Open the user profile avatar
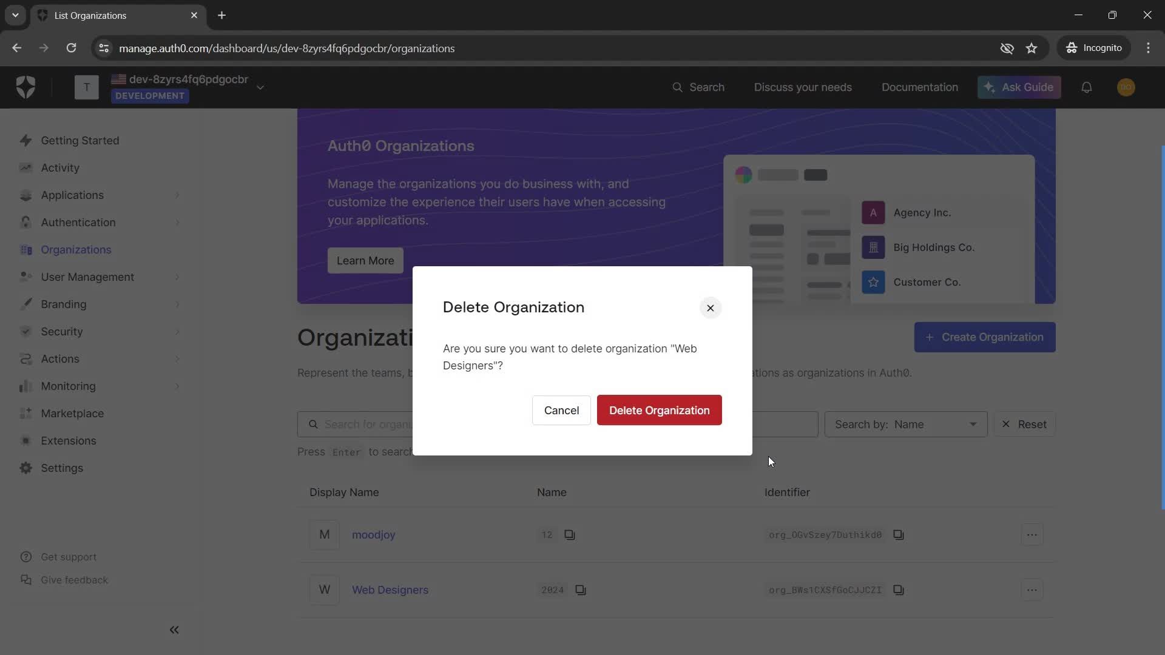The height and width of the screenshot is (655, 1165). (x=1126, y=87)
